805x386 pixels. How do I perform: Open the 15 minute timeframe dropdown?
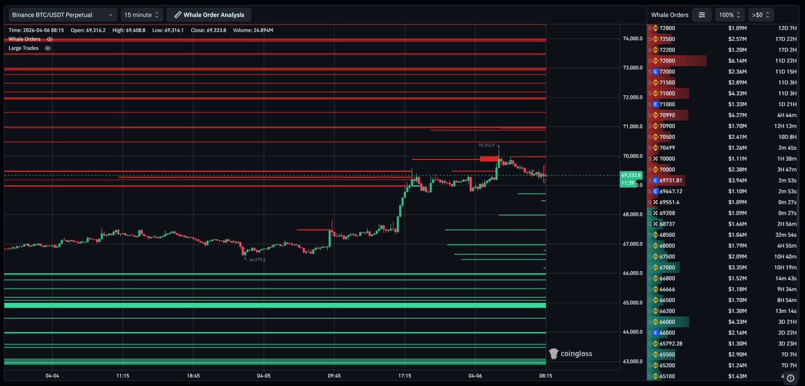[x=143, y=15]
